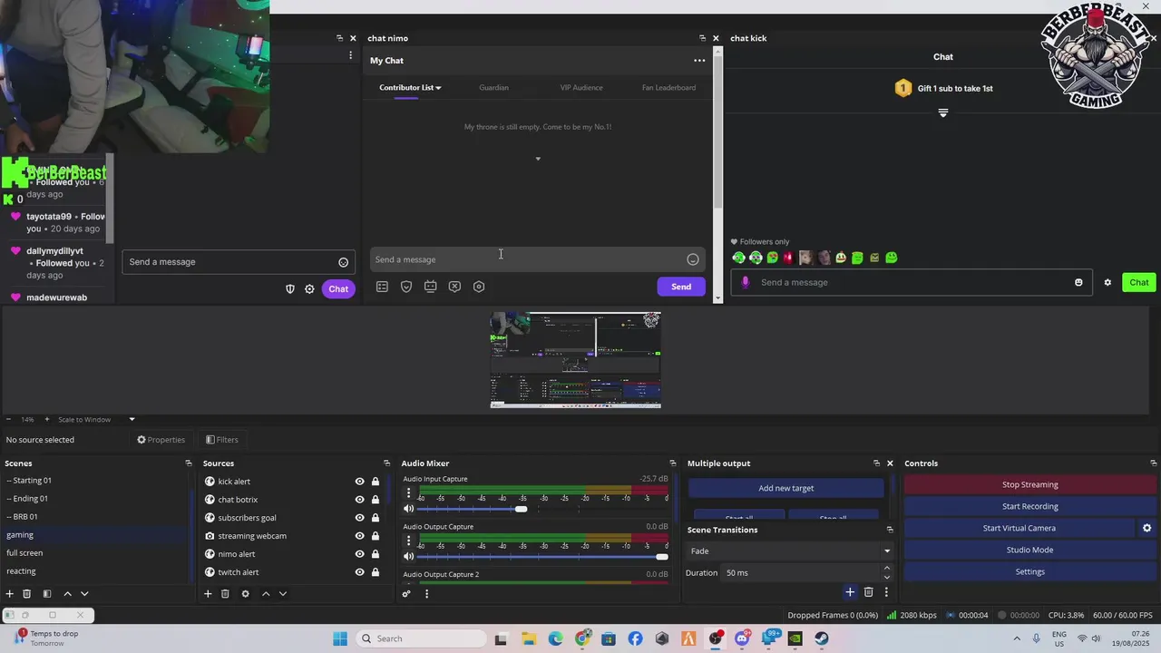Move the source up with the Sources up arrow
1161x653 pixels.
[x=266, y=594]
